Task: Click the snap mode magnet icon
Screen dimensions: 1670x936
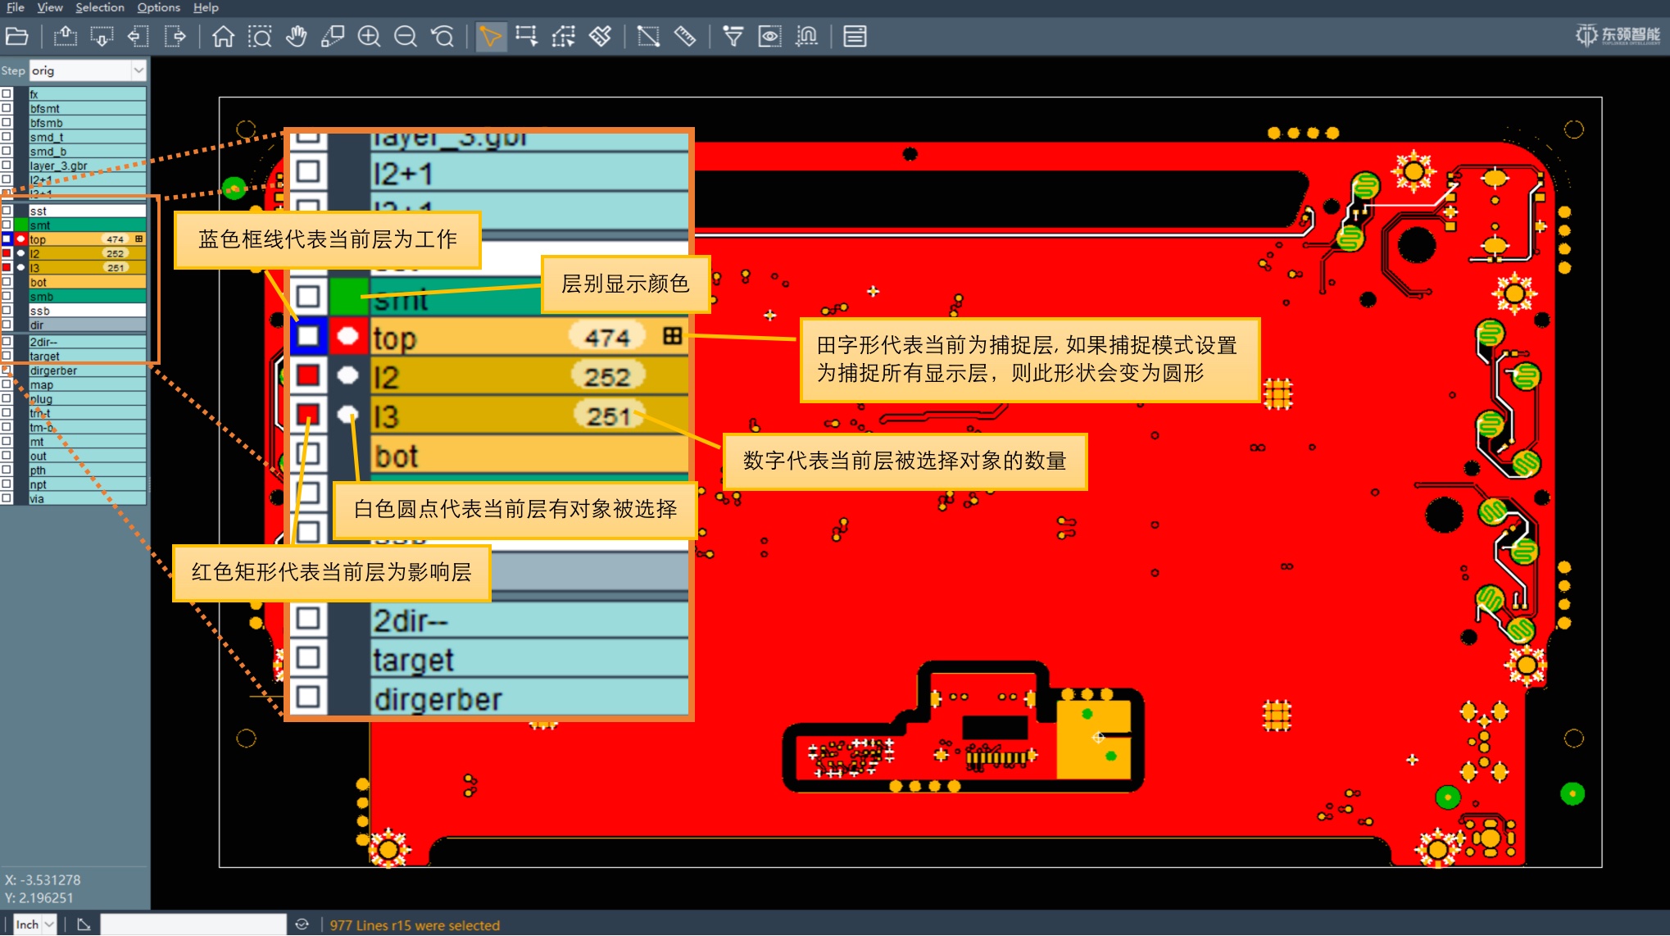Action: click(x=806, y=36)
